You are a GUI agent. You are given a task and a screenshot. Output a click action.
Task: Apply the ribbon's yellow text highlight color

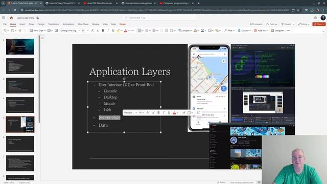[x=118, y=31]
